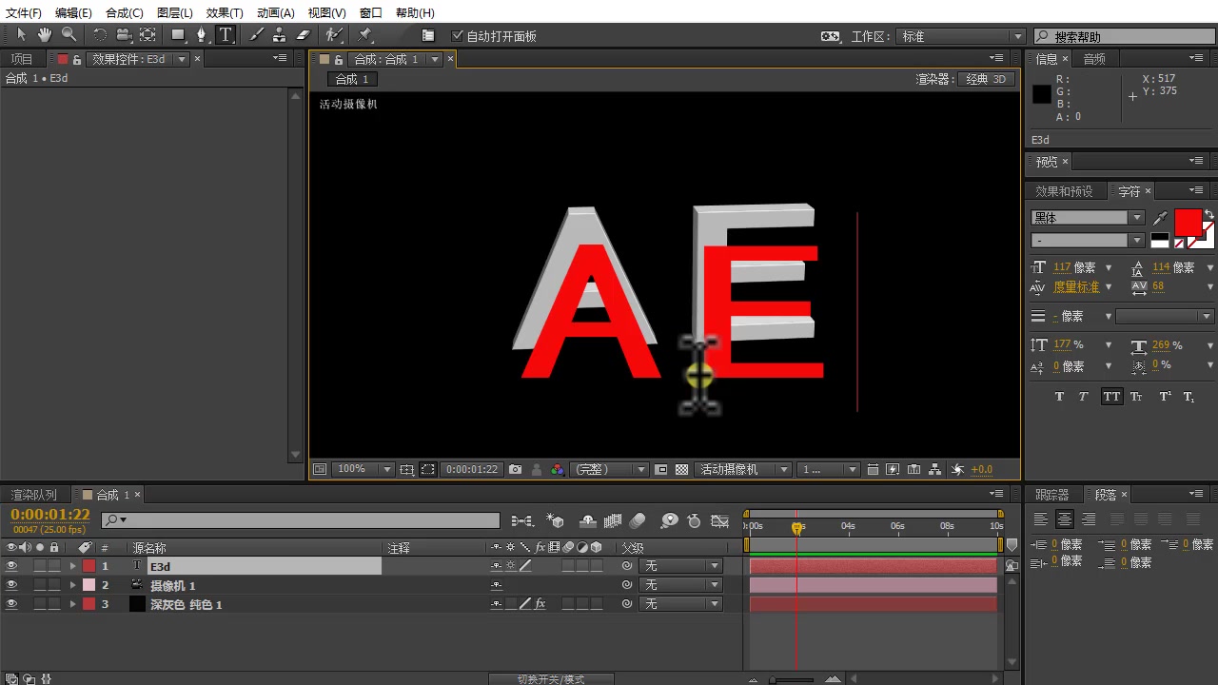Screen dimensions: 1218x685
Task: Select the Zoom magnifier tool
Action: tap(69, 35)
